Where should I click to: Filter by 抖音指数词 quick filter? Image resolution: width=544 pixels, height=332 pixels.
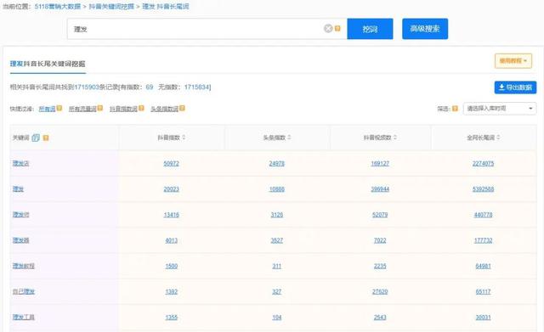click(x=123, y=109)
